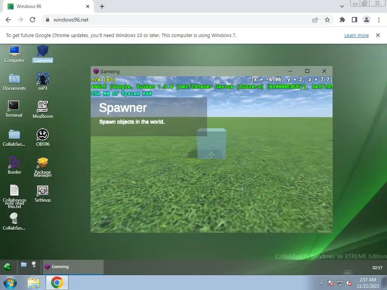Go back in Chrome
The image size is (387, 290).
(8, 20)
